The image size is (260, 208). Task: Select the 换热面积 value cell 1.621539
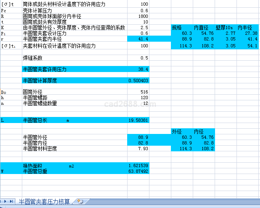[138, 166]
